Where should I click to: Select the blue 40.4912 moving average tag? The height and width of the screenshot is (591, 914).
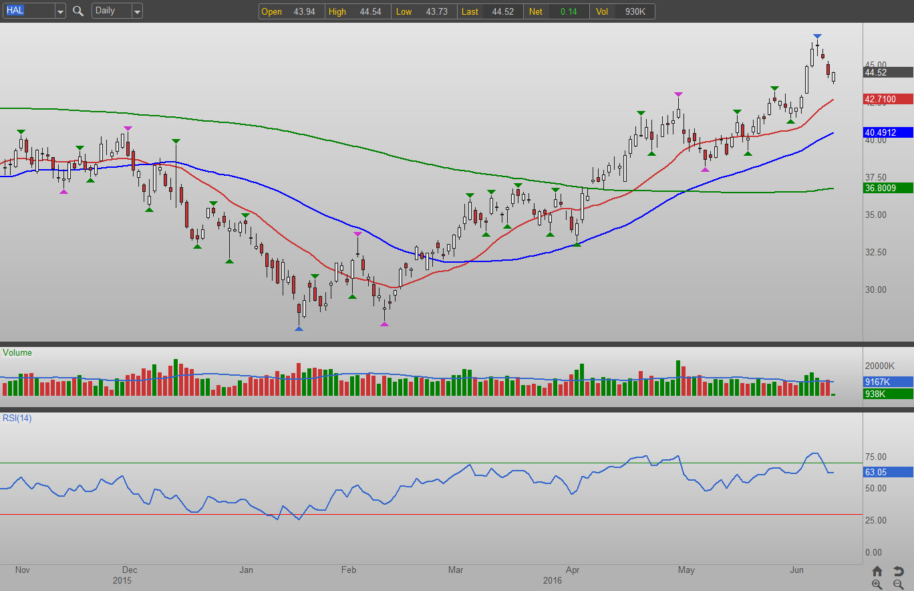click(888, 132)
